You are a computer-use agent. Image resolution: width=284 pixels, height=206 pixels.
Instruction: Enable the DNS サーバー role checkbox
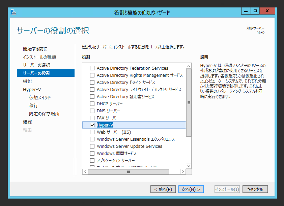coord(92,111)
